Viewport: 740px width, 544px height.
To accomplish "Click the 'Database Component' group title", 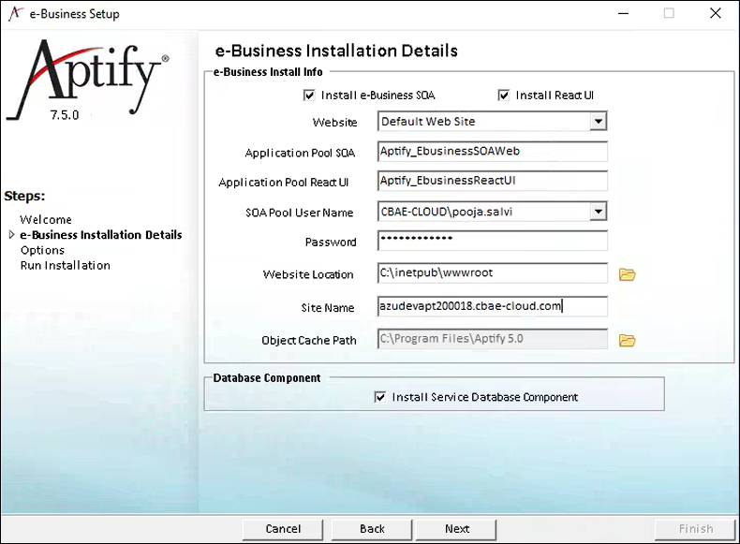I will (x=267, y=378).
